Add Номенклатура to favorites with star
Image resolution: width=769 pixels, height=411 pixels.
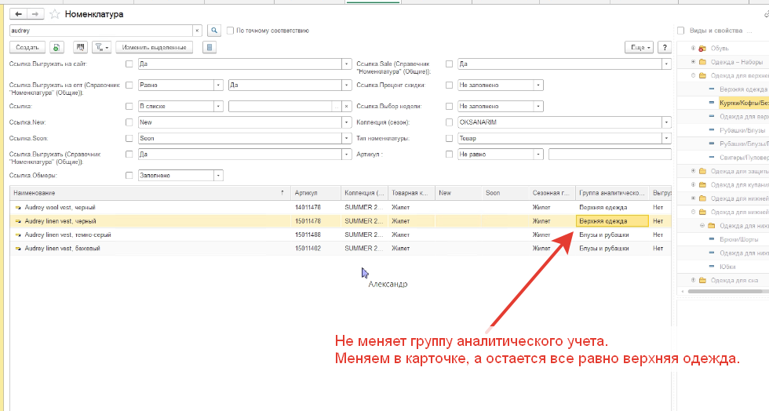click(x=53, y=14)
